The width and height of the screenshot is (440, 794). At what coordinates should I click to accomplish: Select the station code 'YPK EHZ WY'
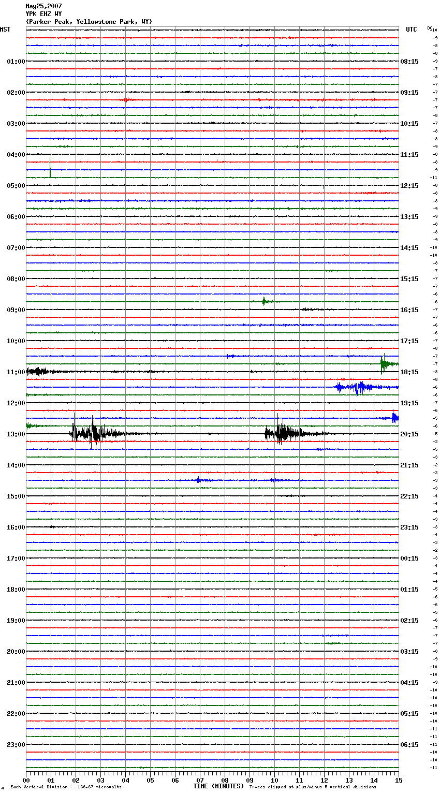click(44, 14)
